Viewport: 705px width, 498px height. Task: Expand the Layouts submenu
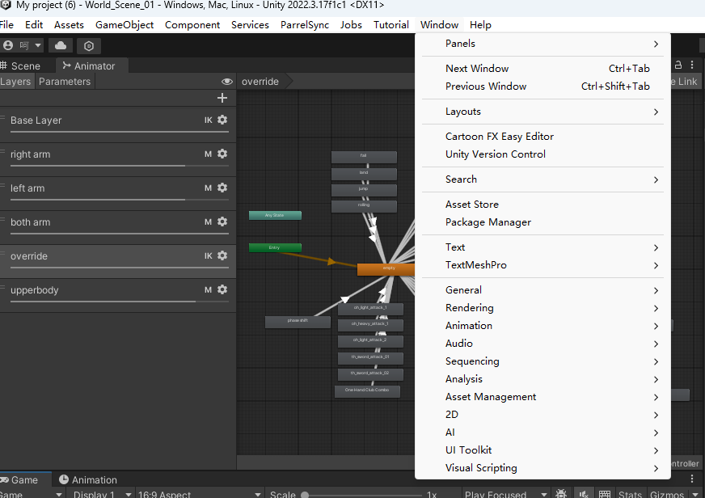542,112
